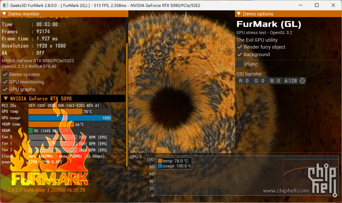Click the fan 1 RPM bar
Image resolution: width=342 pixels, height=203 pixels.
(x=70, y=143)
